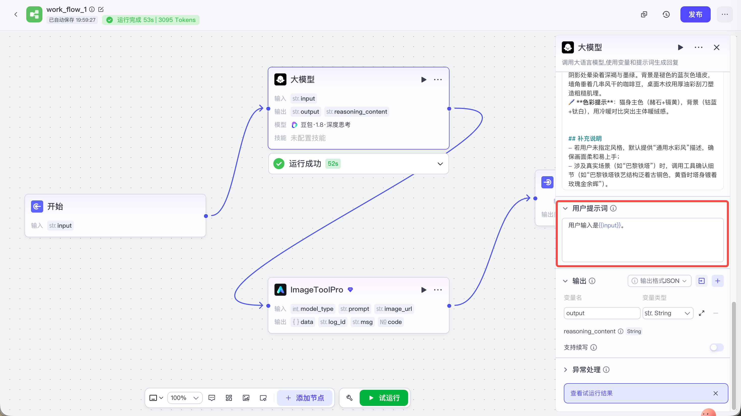
Task: Open the duplicate workflow icon in header
Action: 644,14
